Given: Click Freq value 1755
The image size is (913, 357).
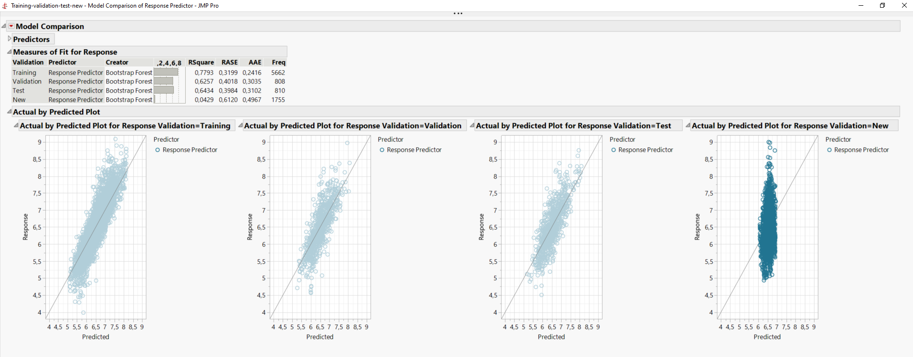Looking at the screenshot, I should (x=278, y=100).
